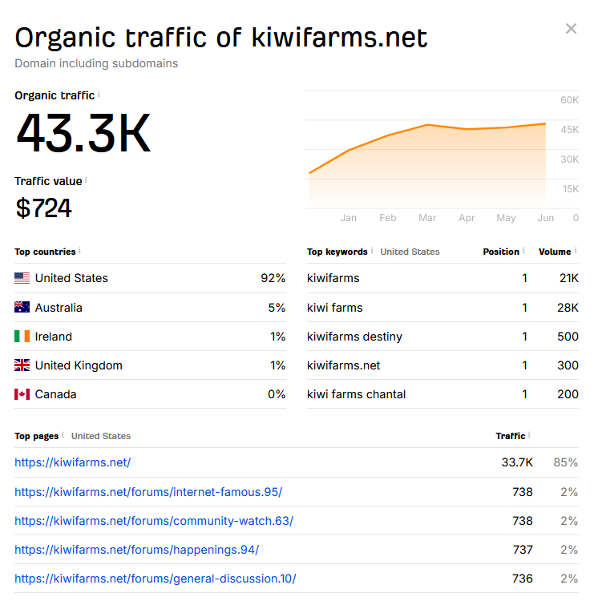Screen dimensions: 594x601
Task: Open the https://kiwifarms.net/ homepage link
Action: pos(72,462)
